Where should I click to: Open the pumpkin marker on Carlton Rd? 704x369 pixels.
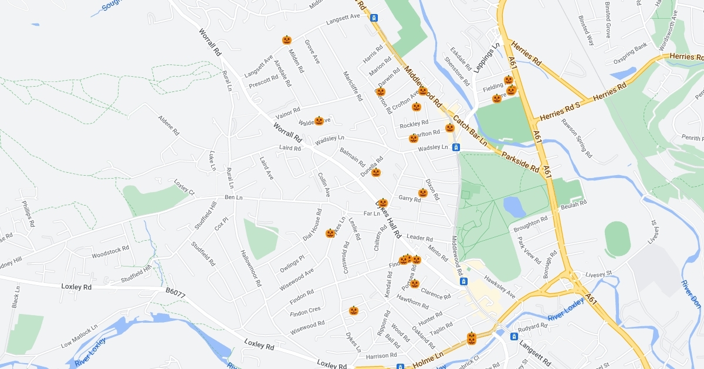[380, 92]
